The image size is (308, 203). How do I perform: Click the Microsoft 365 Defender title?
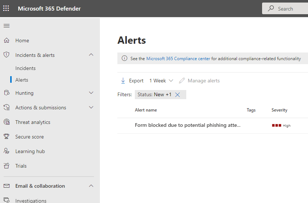click(x=49, y=8)
